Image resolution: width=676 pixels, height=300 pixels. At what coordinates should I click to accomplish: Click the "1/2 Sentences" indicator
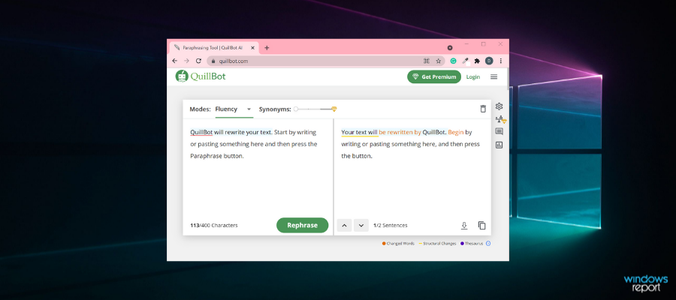click(x=390, y=226)
